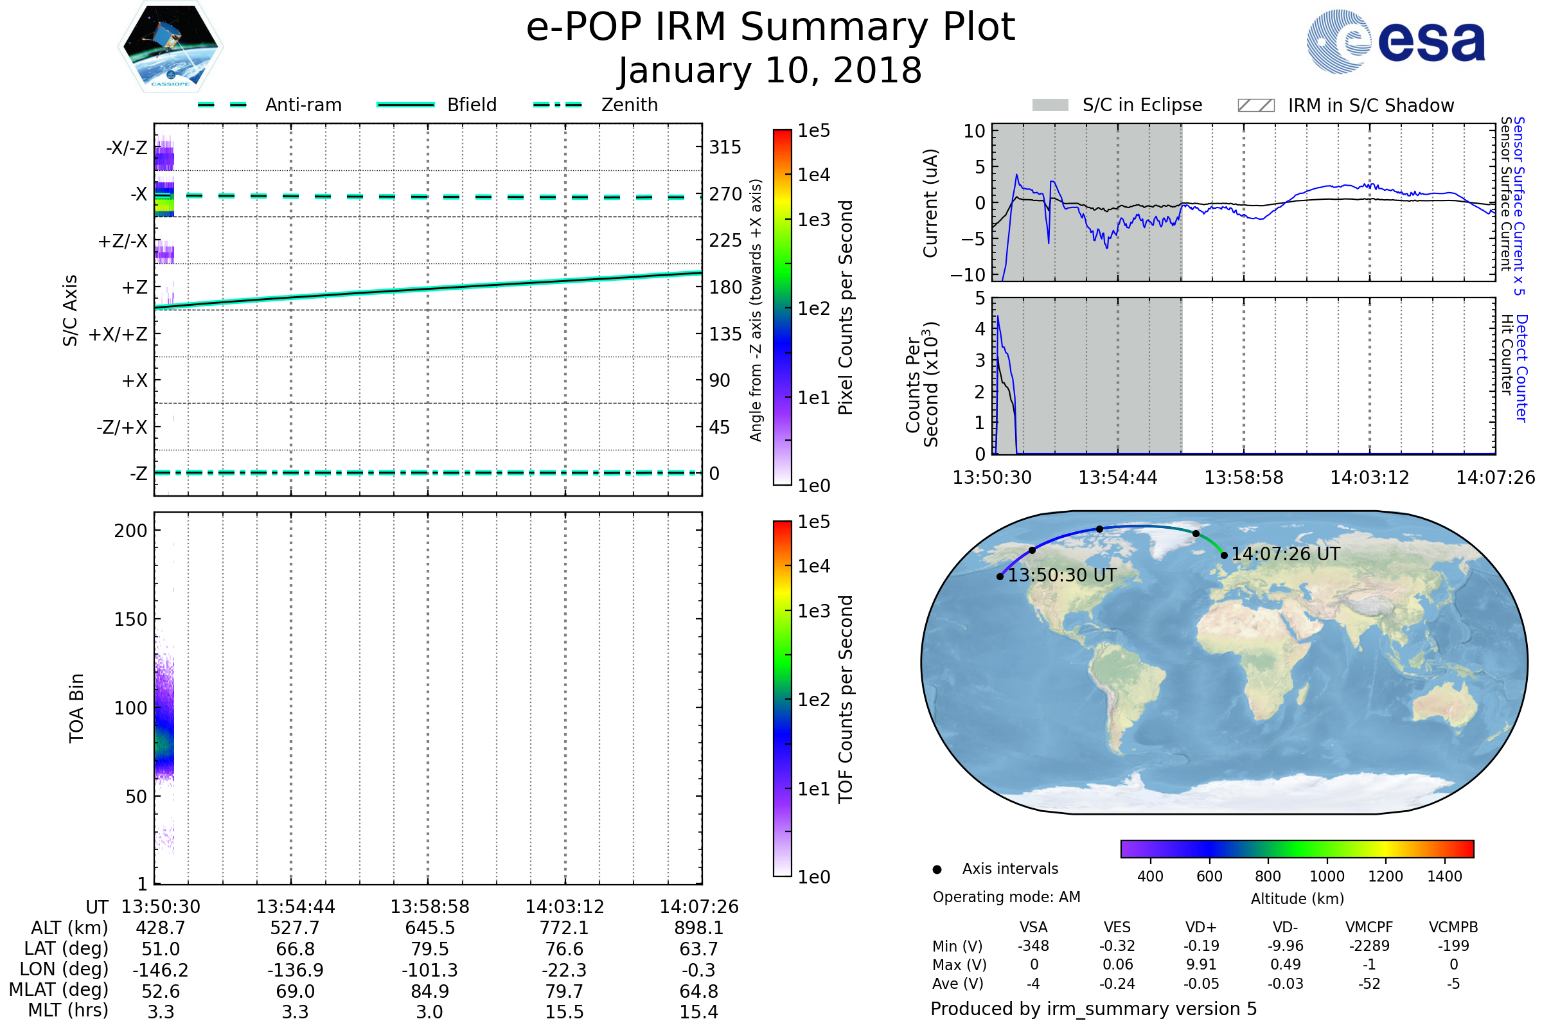Click the ESA logo
Viewport: 1542px width, 1028px height.
pyautogui.click(x=1395, y=42)
